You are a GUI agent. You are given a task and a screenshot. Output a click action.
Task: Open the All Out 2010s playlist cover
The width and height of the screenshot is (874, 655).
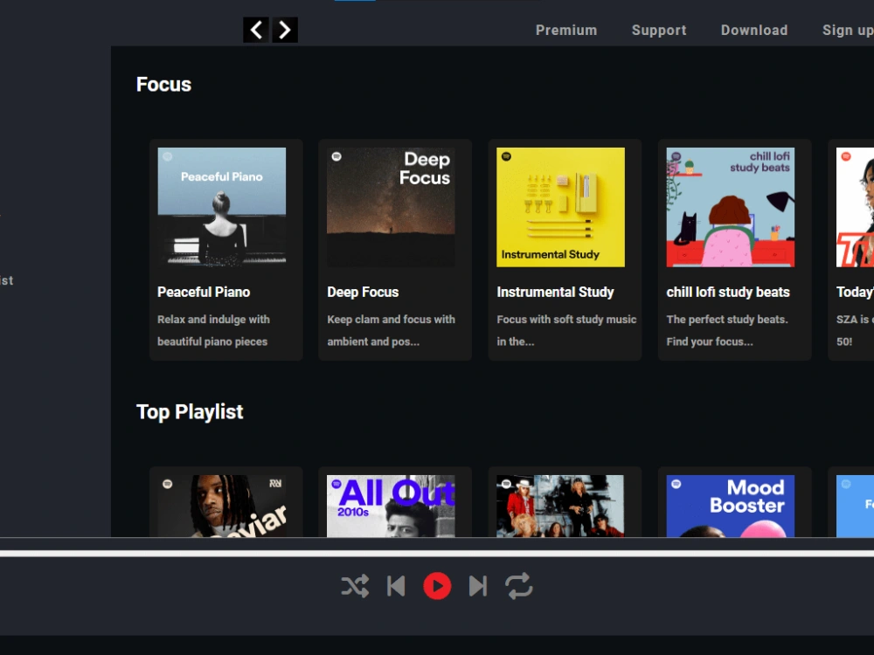(391, 506)
